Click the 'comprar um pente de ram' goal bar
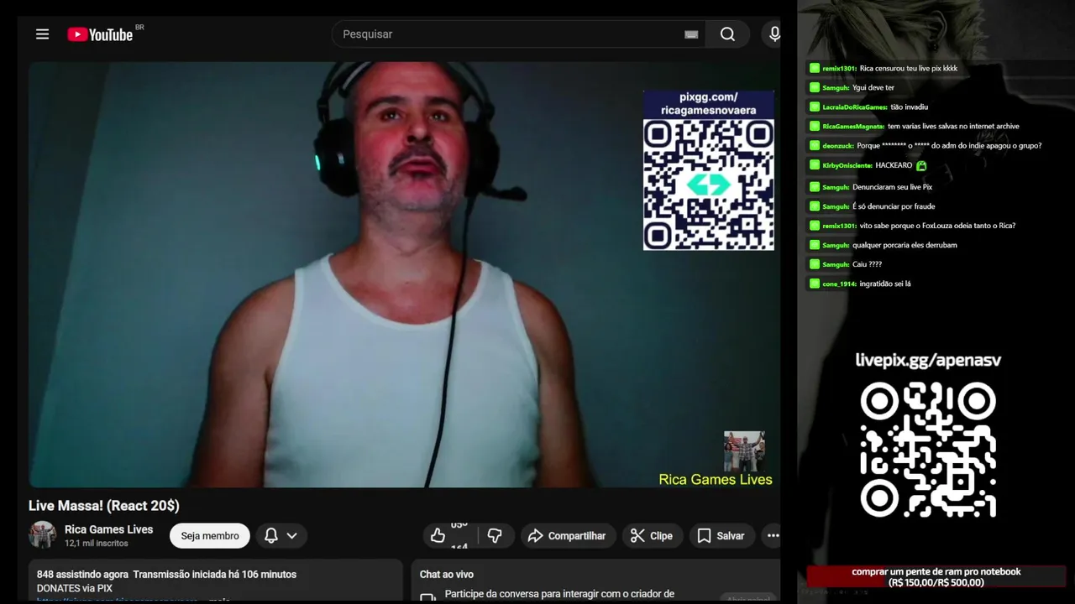Image resolution: width=1075 pixels, height=604 pixels. tap(936, 577)
